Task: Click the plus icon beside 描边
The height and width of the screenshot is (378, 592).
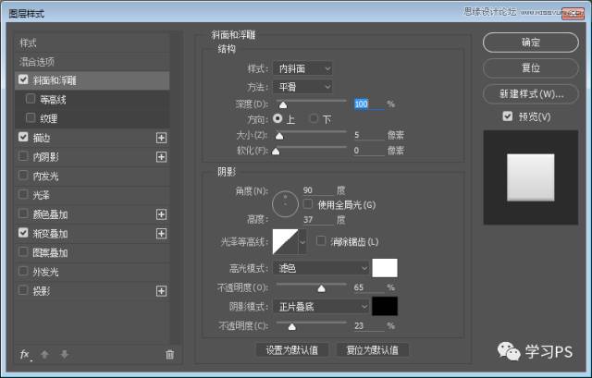Action: pyautogui.click(x=162, y=138)
